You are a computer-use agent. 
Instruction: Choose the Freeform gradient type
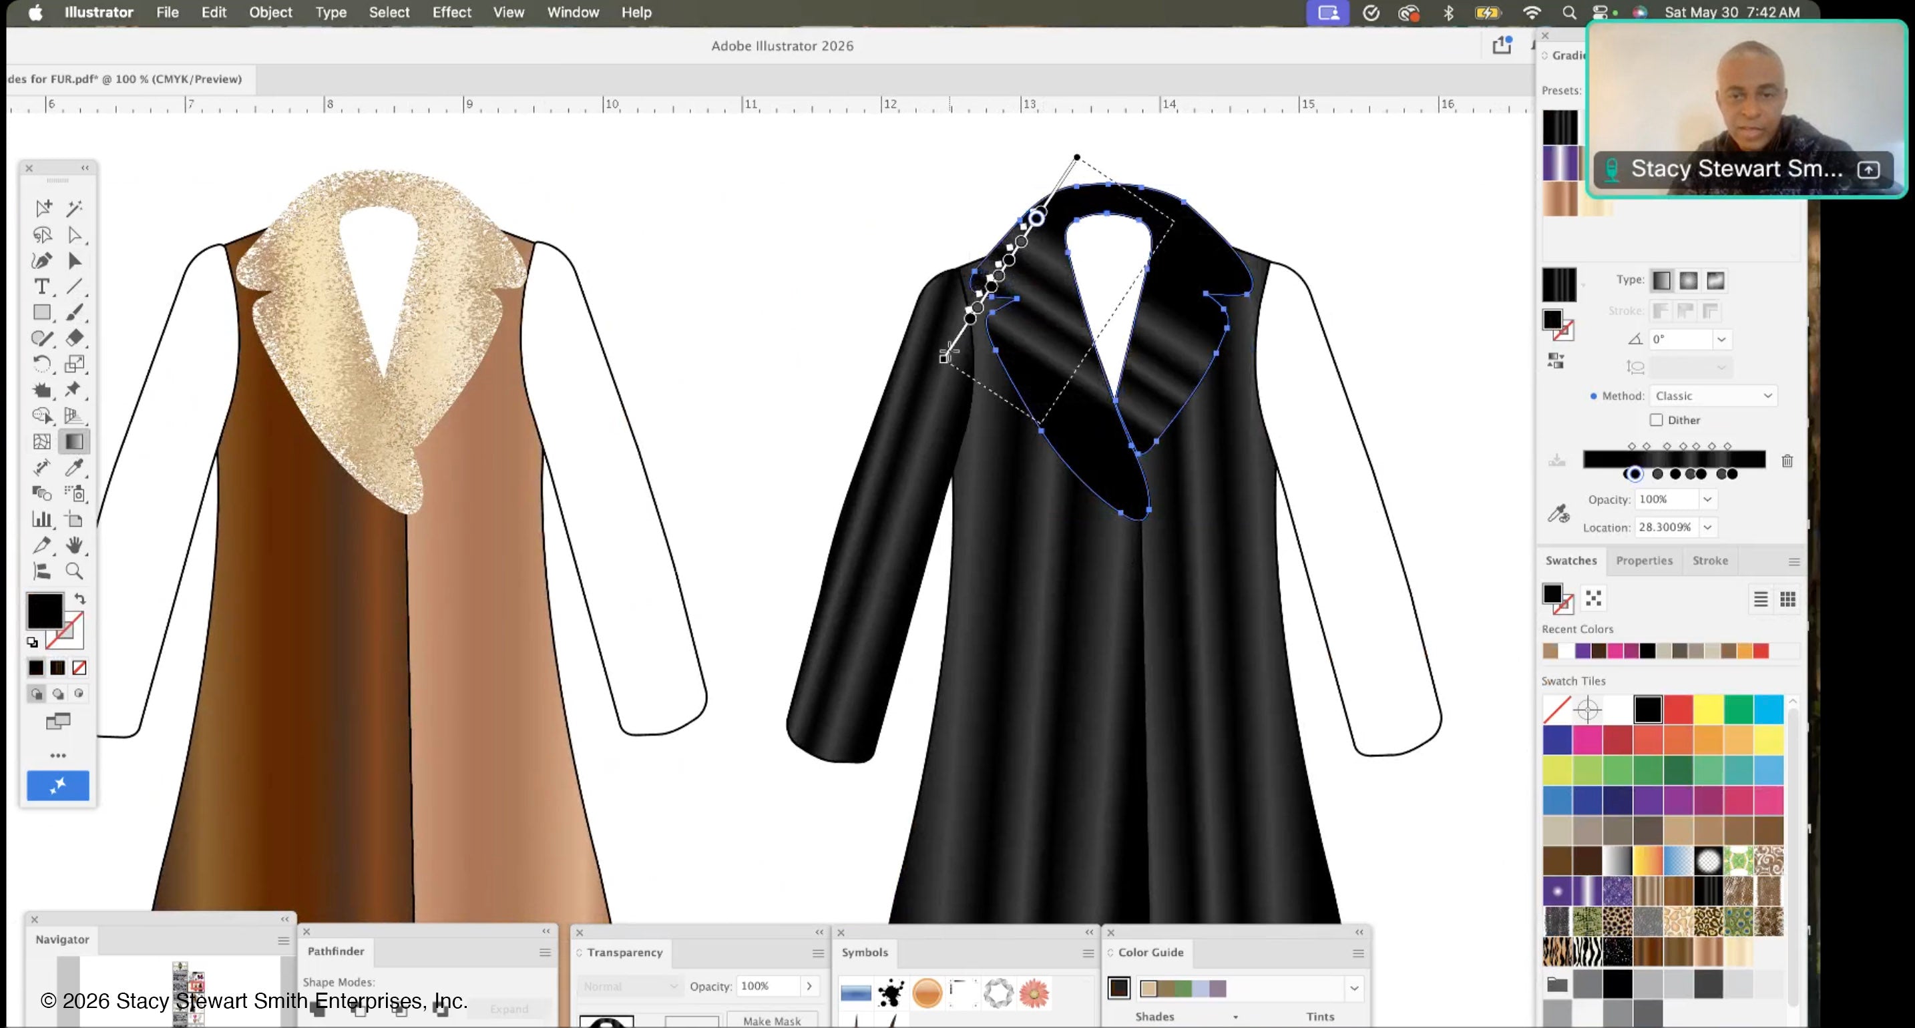point(1715,281)
